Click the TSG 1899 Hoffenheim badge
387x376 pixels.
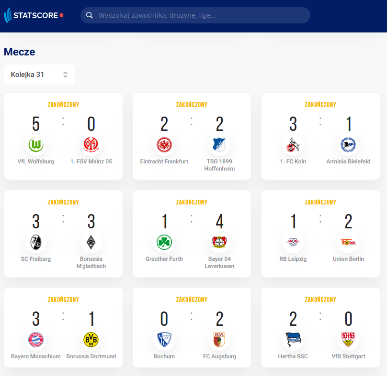(219, 145)
